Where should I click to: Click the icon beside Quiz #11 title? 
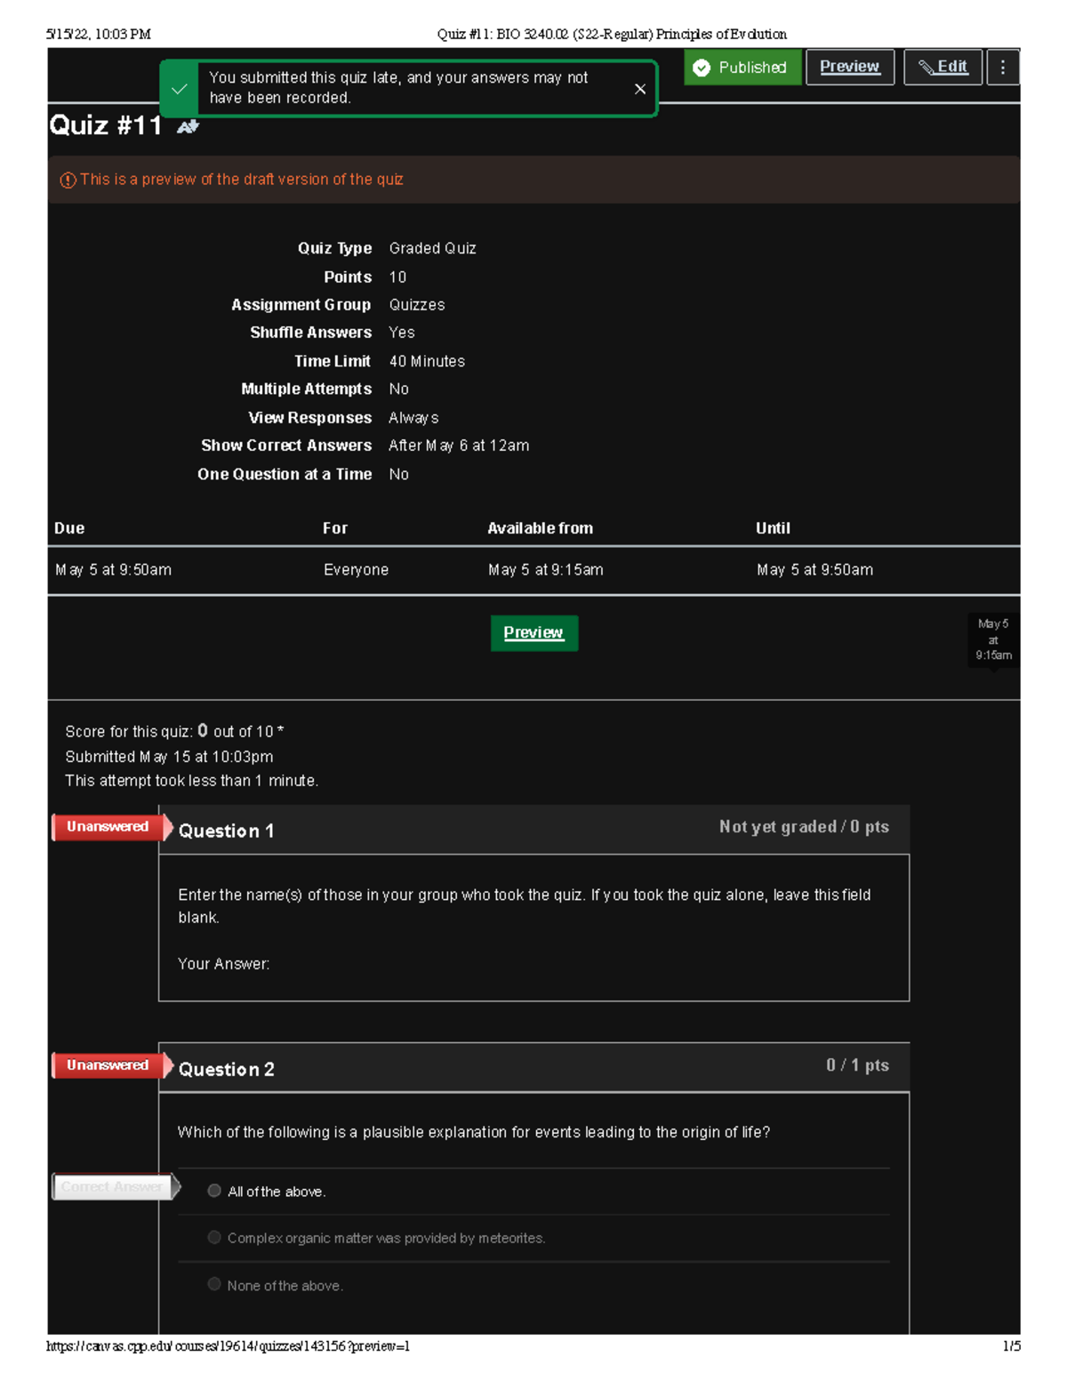(x=188, y=127)
